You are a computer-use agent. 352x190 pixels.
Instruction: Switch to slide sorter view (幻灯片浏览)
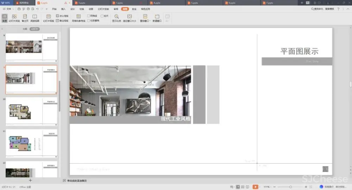14,18
